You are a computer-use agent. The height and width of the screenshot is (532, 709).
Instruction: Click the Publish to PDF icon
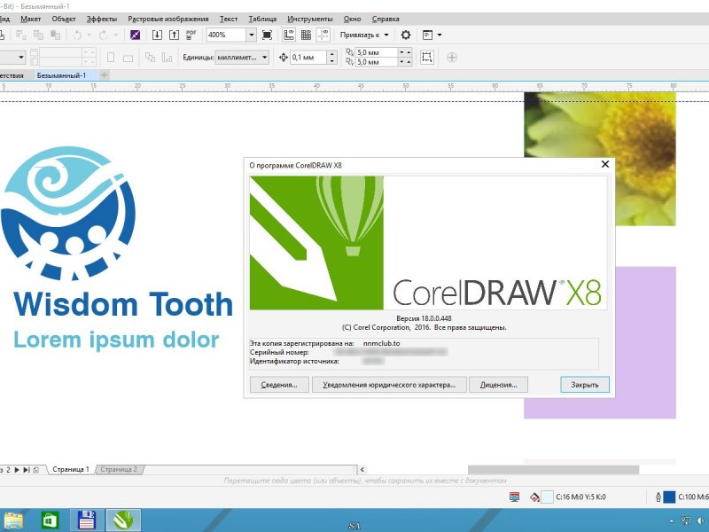click(191, 35)
